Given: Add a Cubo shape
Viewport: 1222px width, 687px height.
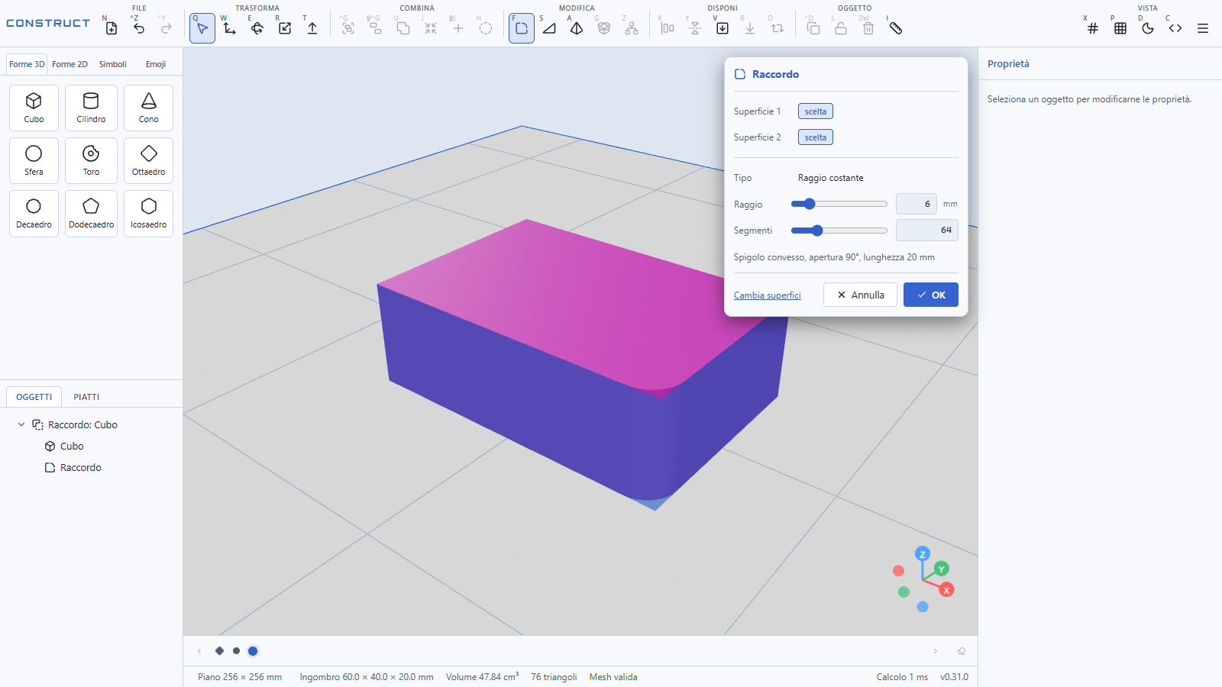Looking at the screenshot, I should tap(34, 108).
